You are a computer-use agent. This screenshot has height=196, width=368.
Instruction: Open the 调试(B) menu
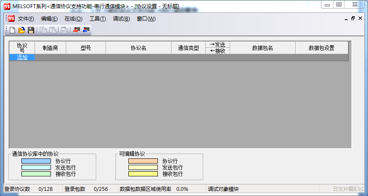[x=121, y=19]
